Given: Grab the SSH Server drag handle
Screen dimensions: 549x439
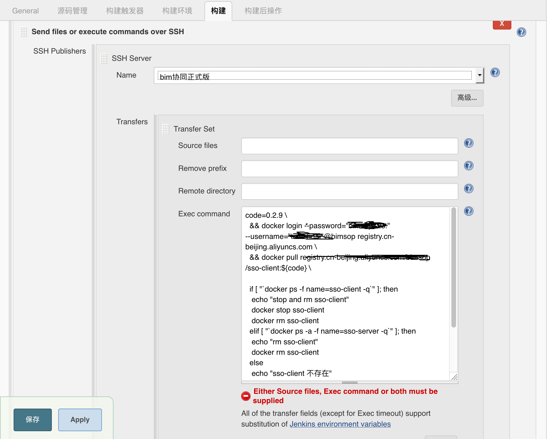Looking at the screenshot, I should coord(104,59).
